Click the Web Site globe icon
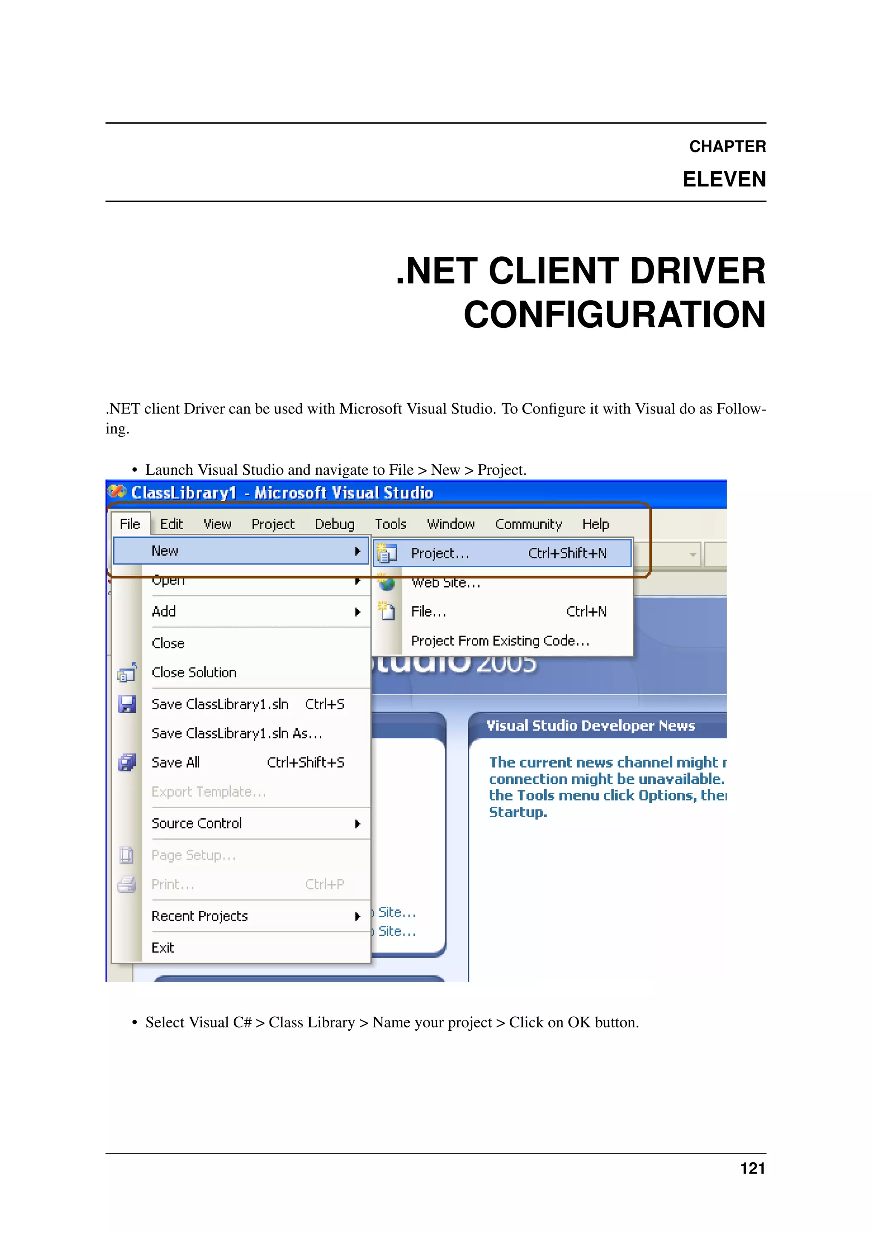 pos(387,582)
